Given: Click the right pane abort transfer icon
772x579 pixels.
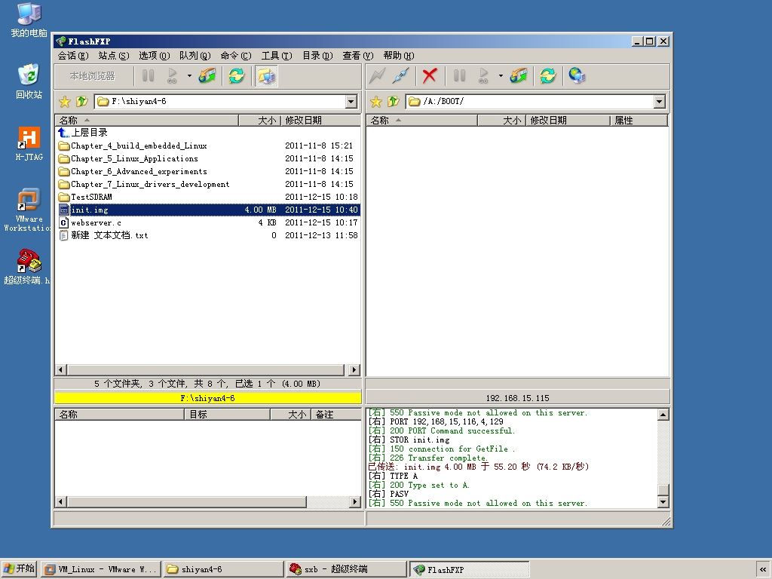Looking at the screenshot, I should click(x=519, y=76).
